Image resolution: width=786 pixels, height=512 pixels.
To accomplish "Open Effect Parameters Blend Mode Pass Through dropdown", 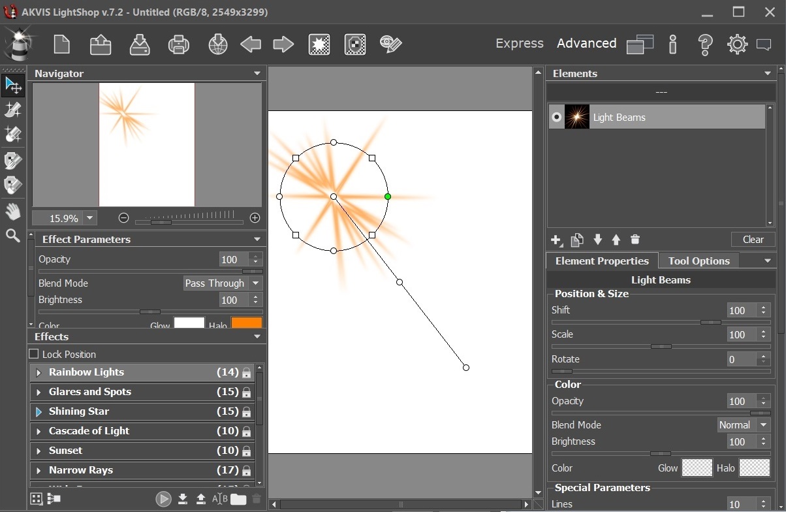I will 223,283.
